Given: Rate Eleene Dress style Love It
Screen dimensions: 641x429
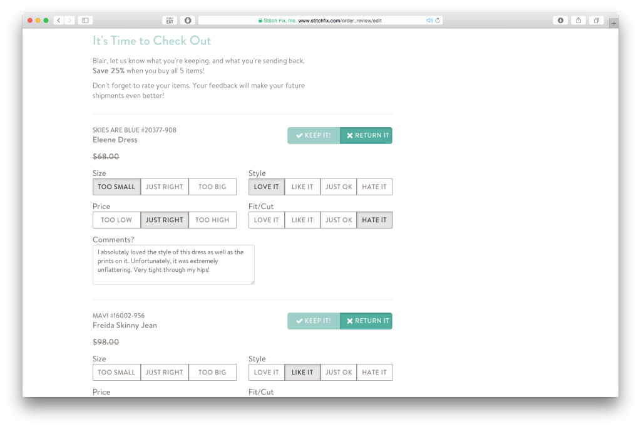Looking at the screenshot, I should click(267, 187).
